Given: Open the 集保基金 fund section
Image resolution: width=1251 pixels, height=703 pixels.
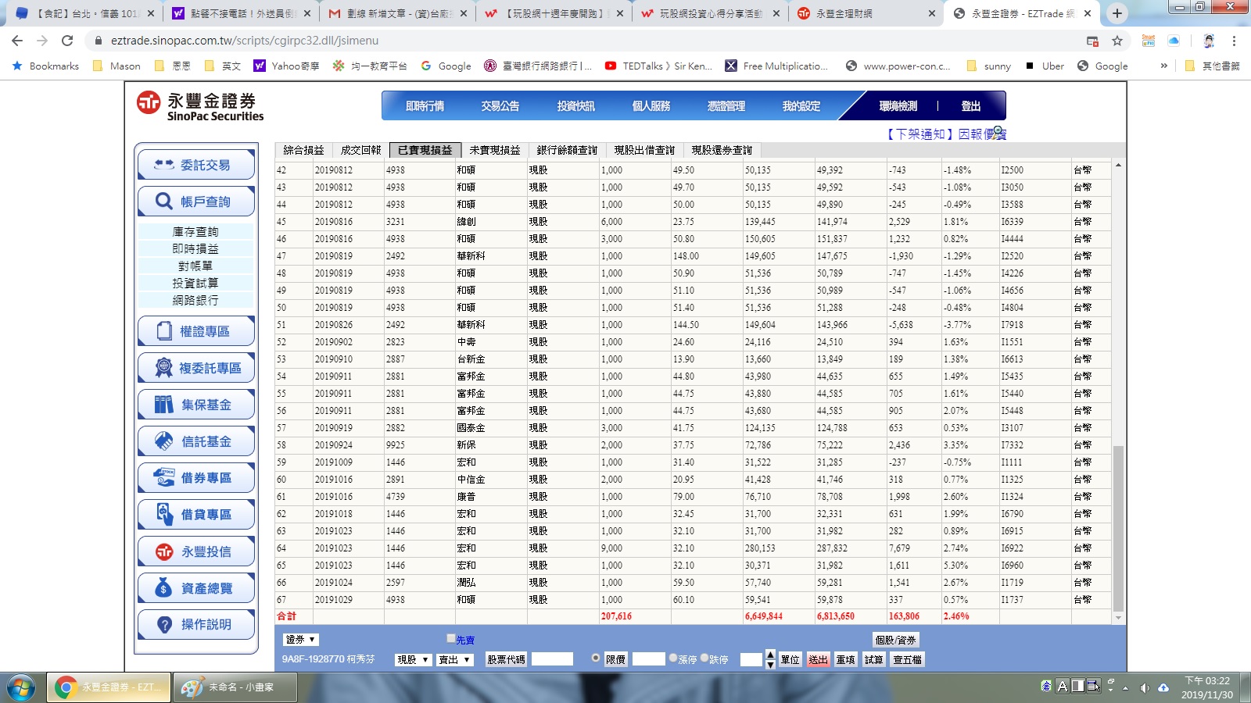Looking at the screenshot, I should (196, 405).
